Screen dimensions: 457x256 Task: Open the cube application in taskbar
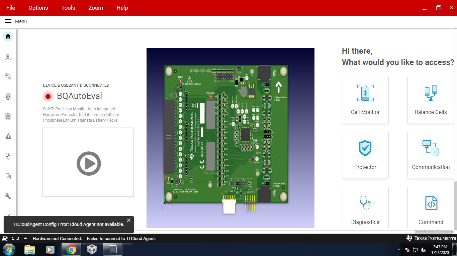pyautogui.click(x=92, y=249)
